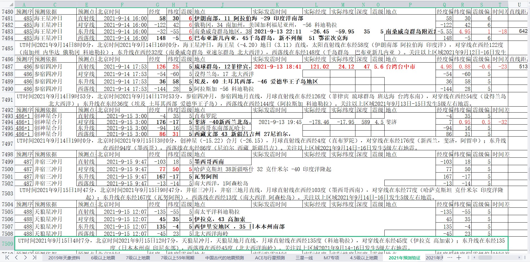Viewport: 530px width, 262px height.
Task: Show more sheet tabs via ellipsis
Action: point(450,258)
